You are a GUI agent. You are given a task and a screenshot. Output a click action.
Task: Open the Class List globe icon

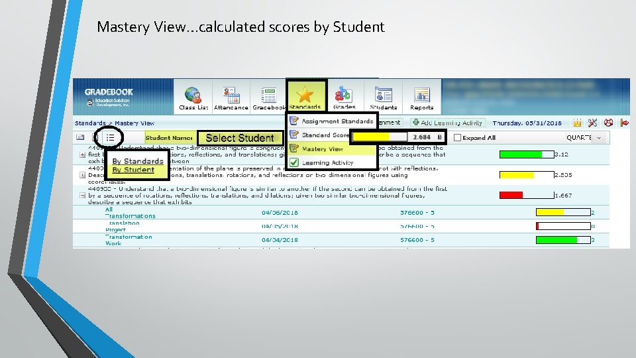coord(193,95)
